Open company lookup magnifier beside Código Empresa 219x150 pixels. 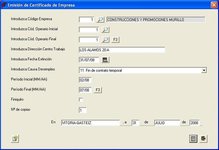pyautogui.click(x=100, y=20)
